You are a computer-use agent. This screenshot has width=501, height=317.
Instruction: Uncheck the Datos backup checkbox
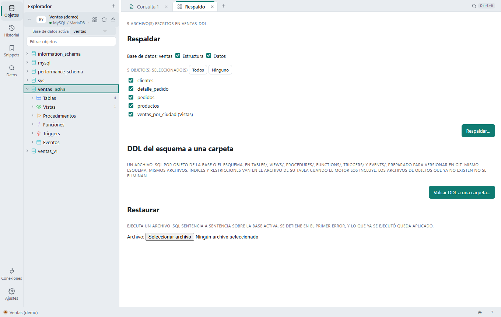209,56
